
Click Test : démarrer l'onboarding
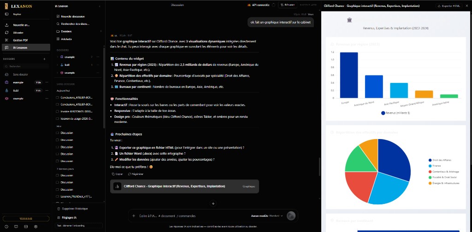pos(79,226)
